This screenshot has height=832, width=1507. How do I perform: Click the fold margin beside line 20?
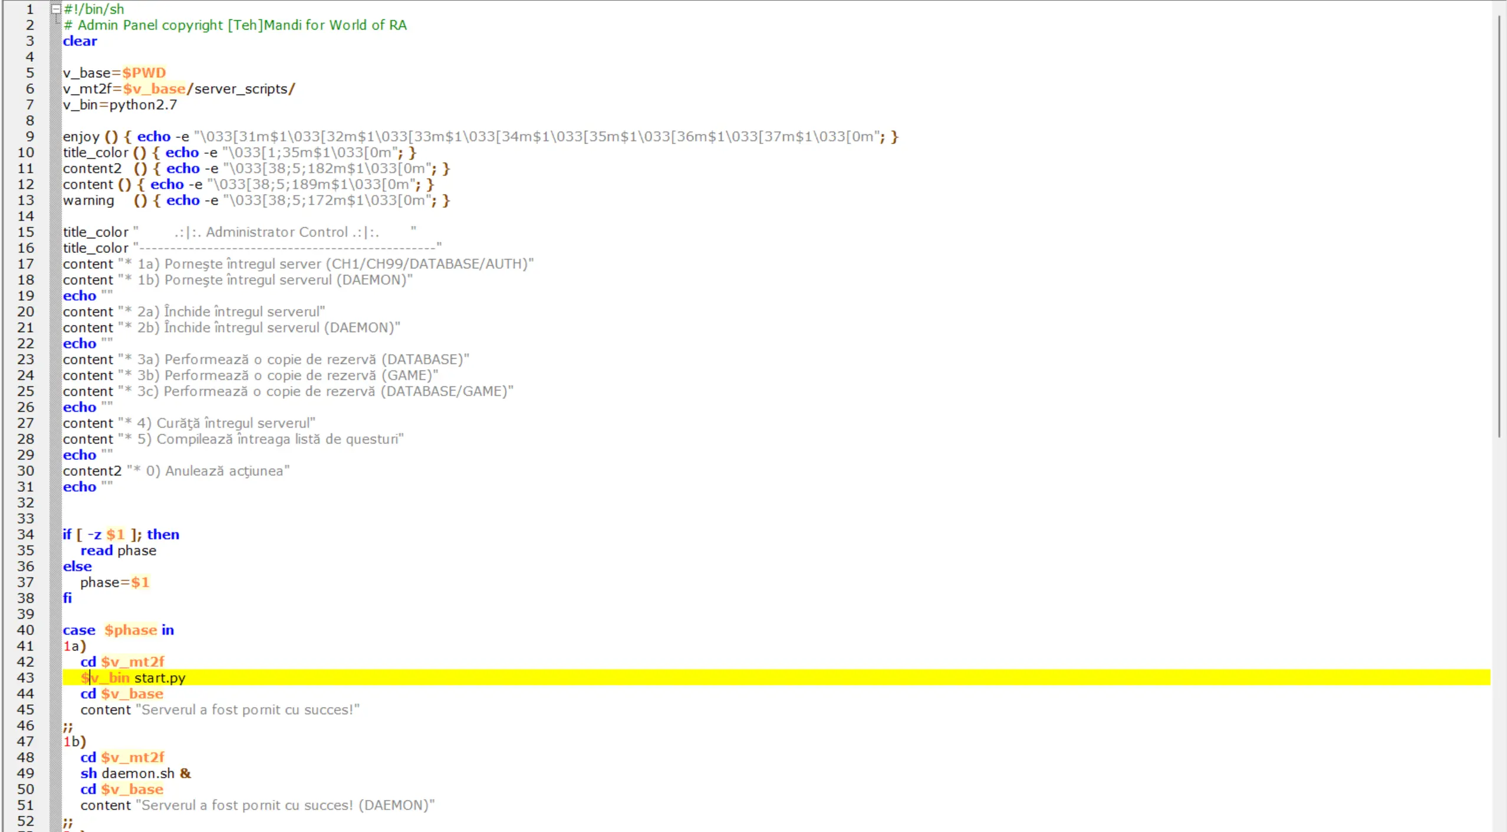pos(55,311)
